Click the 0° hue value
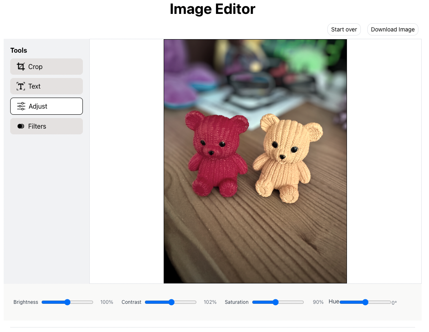The height and width of the screenshot is (332, 429). tap(394, 303)
